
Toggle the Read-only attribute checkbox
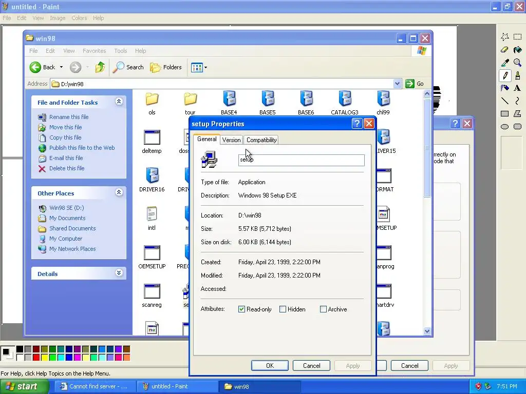pos(241,309)
